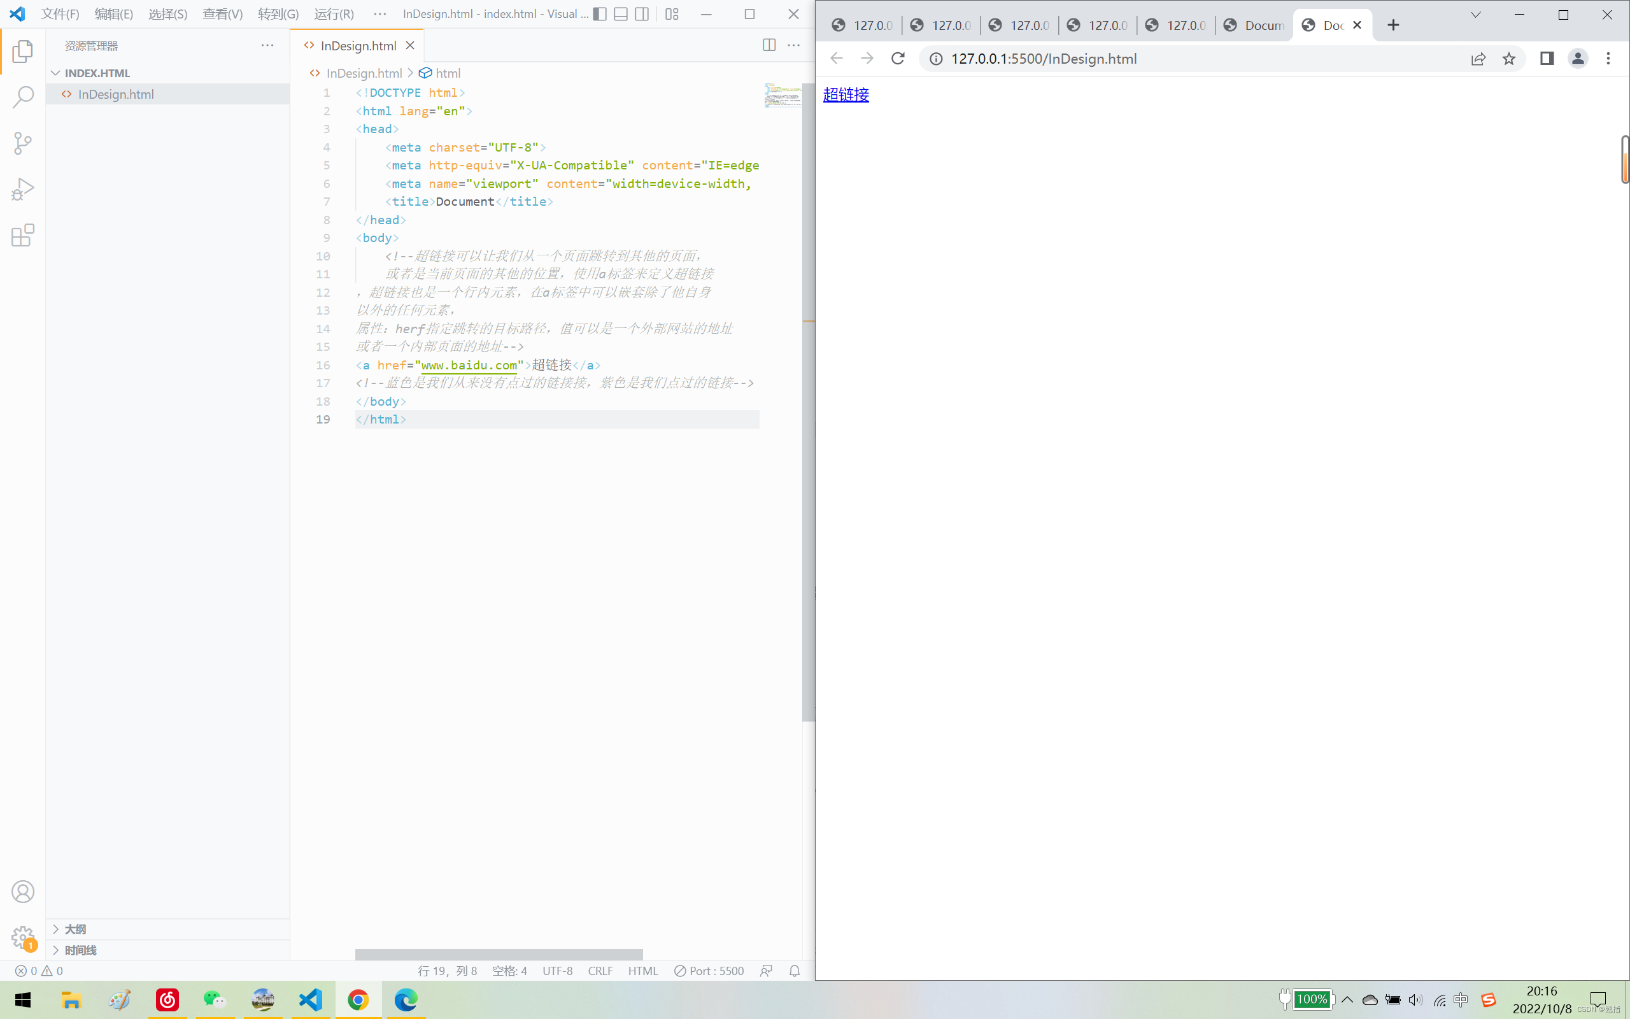Open the 文件(F) menu

[60, 14]
